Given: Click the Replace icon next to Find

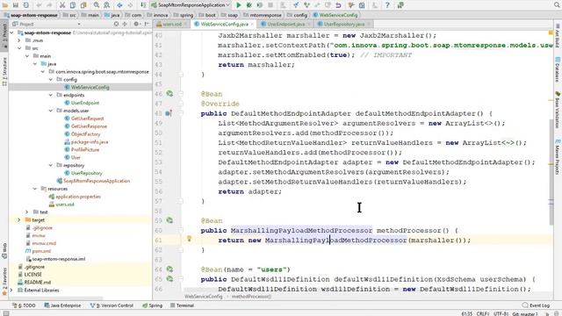Looking at the screenshot, I should tap(107, 5).
